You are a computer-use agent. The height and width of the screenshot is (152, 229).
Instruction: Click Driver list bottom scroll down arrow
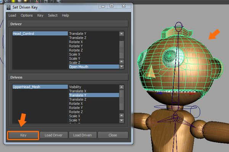click(x=122, y=66)
